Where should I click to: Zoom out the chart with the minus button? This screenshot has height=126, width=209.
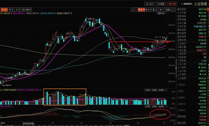click(136, 10)
